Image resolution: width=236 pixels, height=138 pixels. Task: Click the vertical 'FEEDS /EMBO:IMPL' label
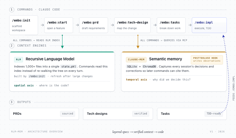coord(234,88)
